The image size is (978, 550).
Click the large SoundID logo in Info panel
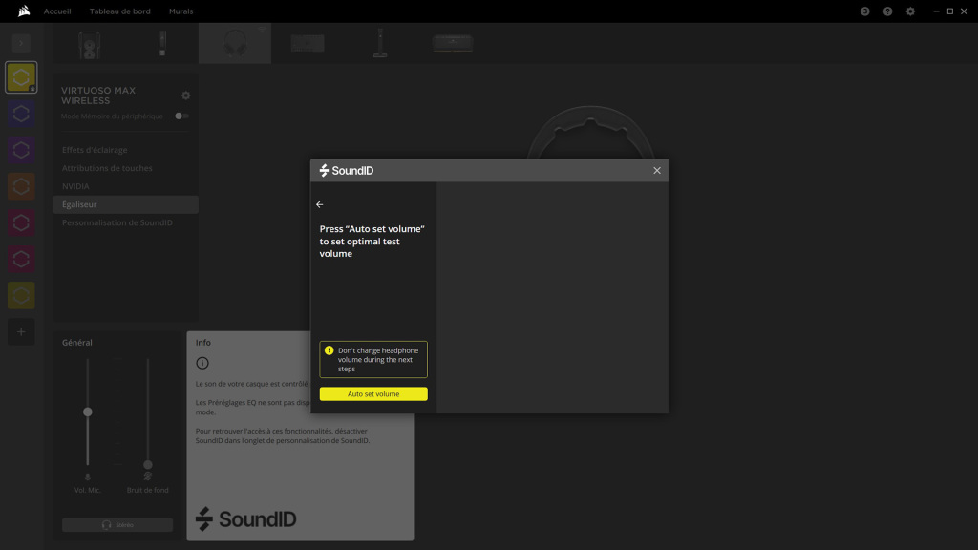coord(245,518)
